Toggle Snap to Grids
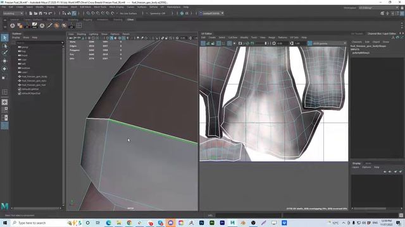405x227 pixels. (89, 13)
